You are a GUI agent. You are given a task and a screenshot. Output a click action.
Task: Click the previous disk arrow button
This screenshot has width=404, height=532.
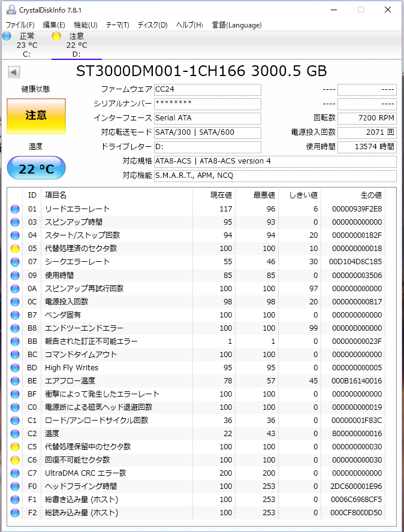(13, 72)
